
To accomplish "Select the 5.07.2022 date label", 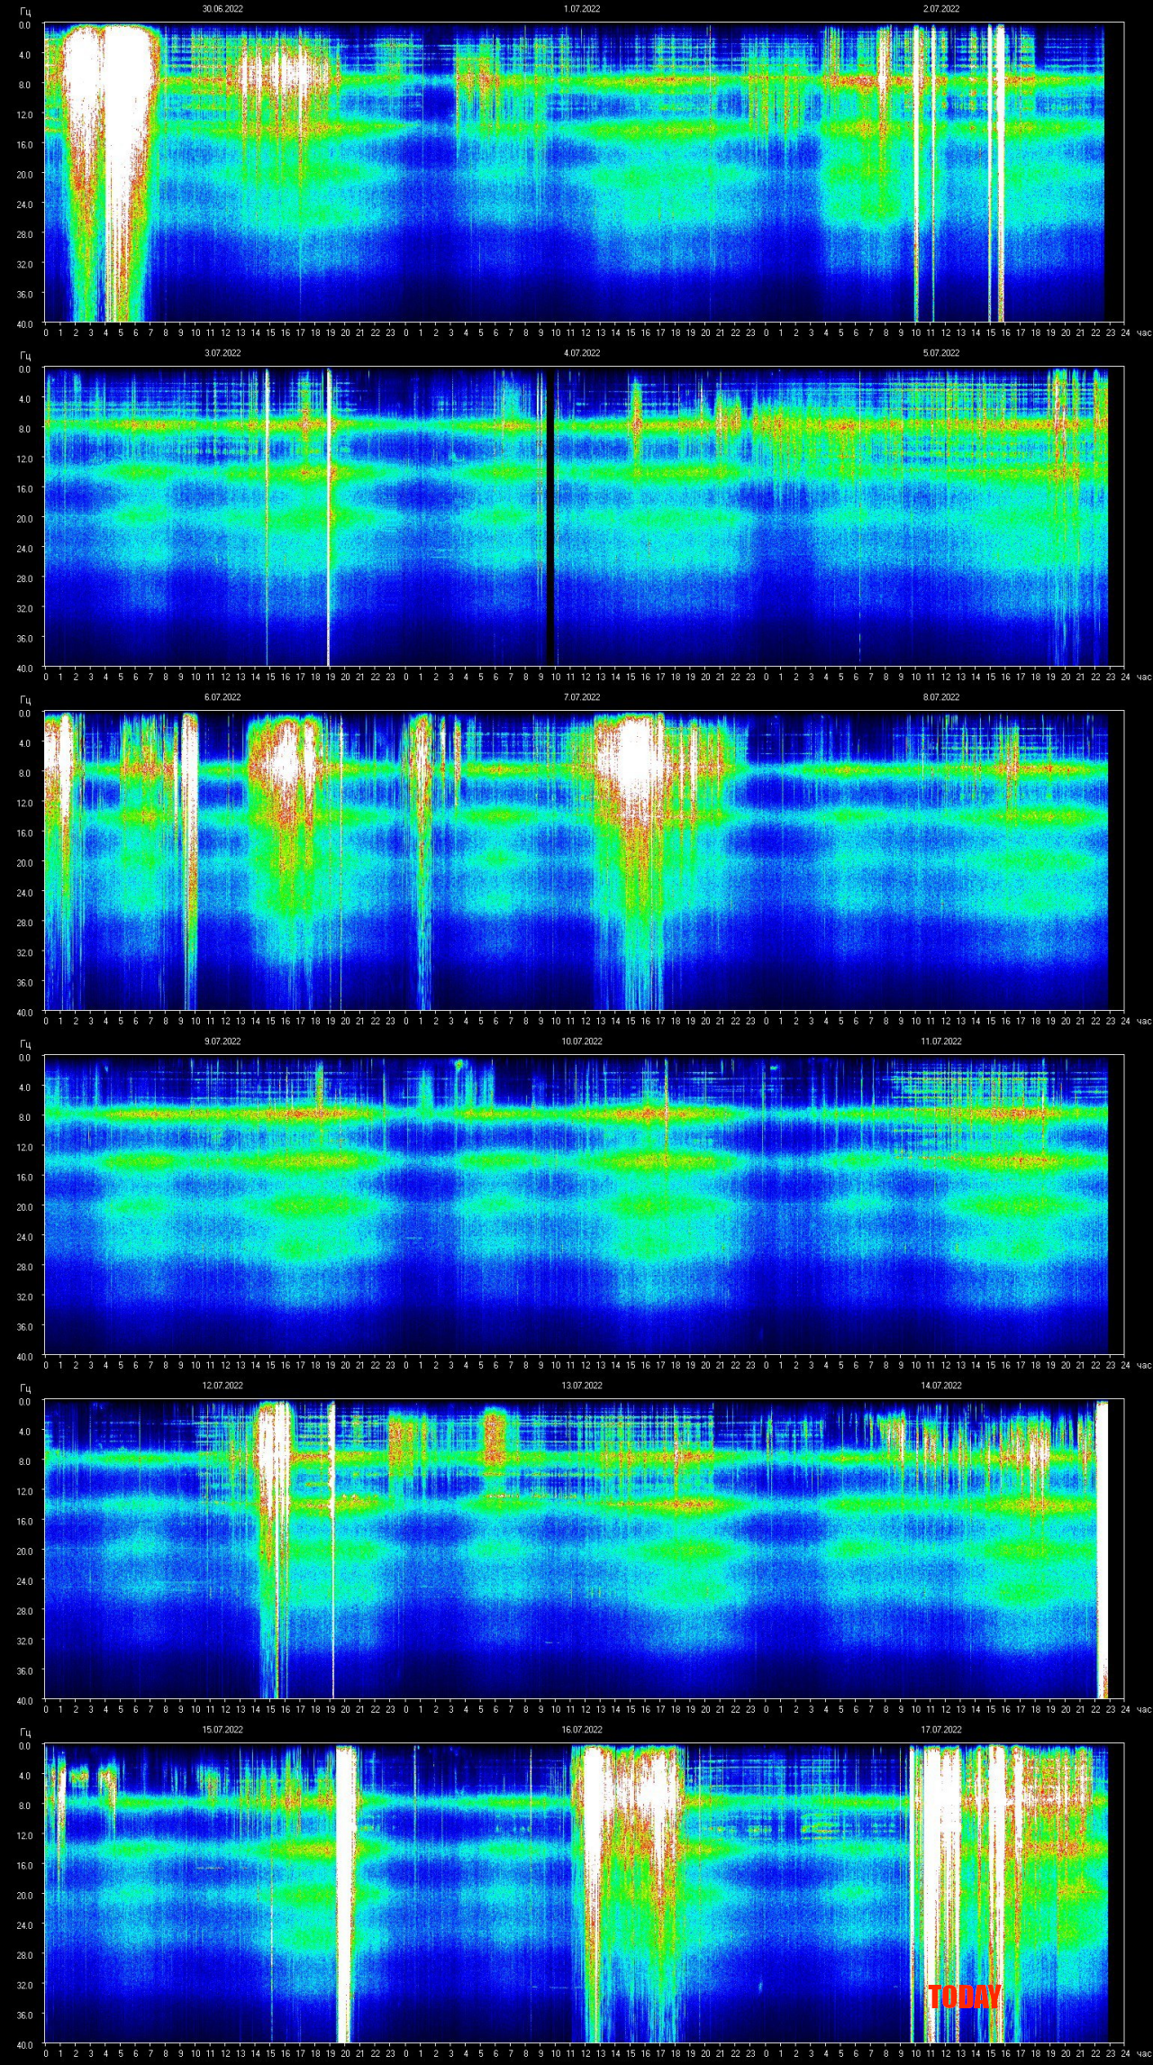I will click(941, 353).
